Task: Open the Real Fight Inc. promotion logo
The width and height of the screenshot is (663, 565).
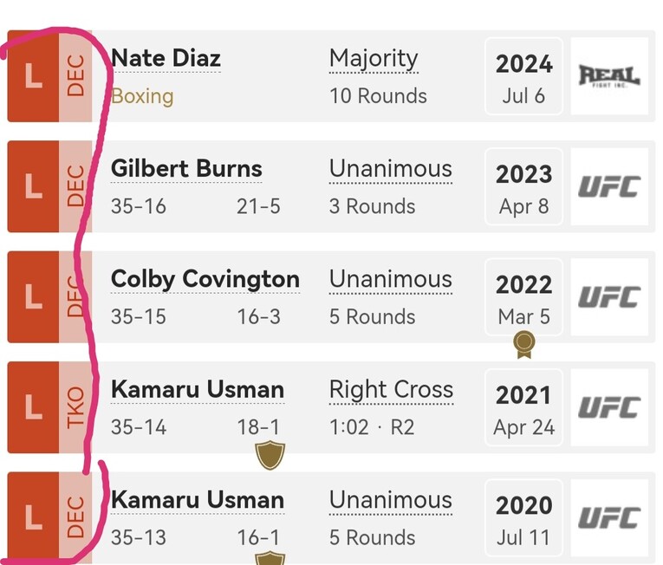Action: coord(609,76)
